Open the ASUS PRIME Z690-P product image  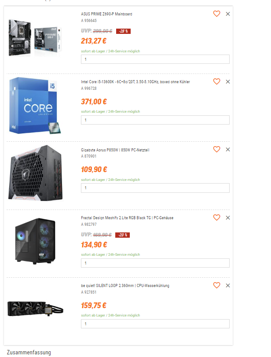(35, 38)
